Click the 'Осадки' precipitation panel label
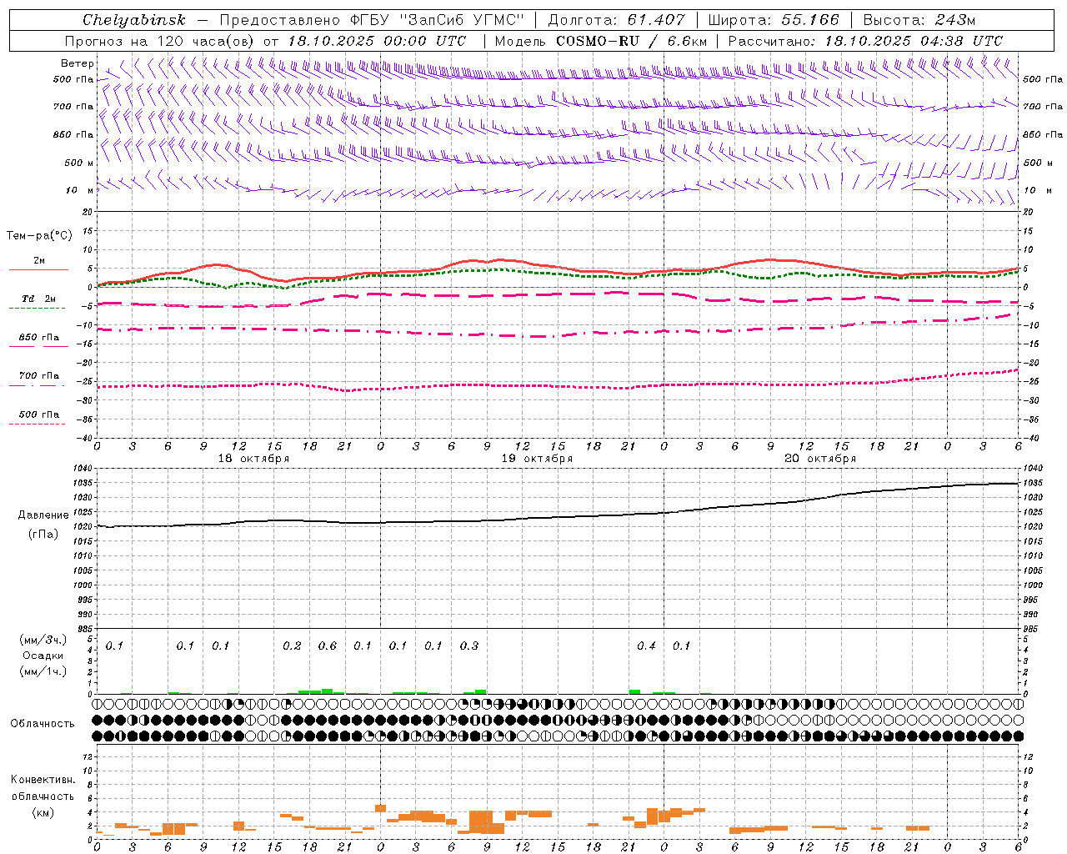Viewport: 1067px width, 854px height. (43, 656)
